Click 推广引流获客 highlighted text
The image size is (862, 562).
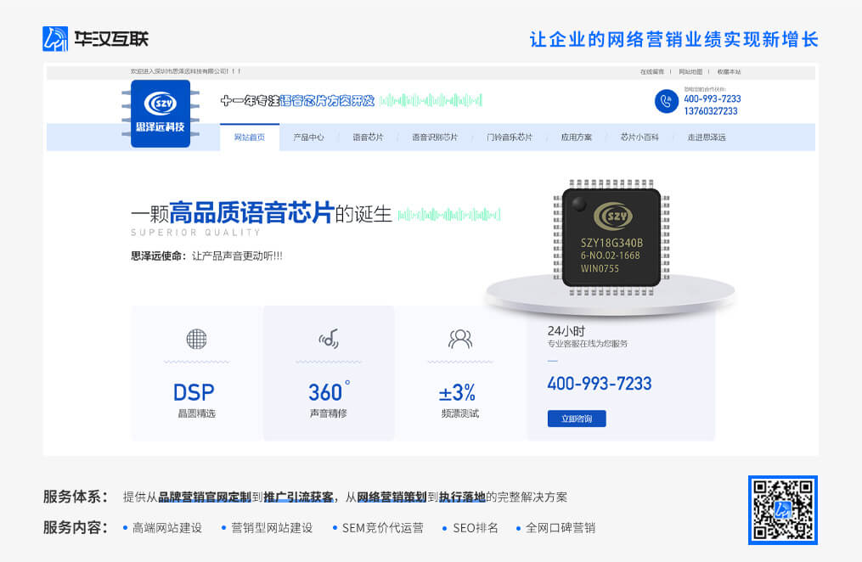click(x=298, y=497)
